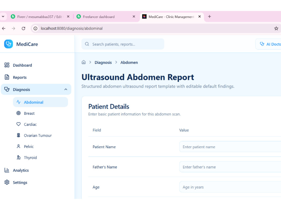Click the Analytics bar chart icon

point(7,170)
